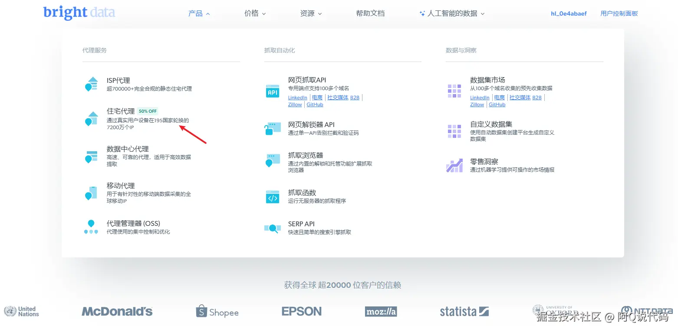Open 网页解锁器 API product entry

[x=313, y=128]
